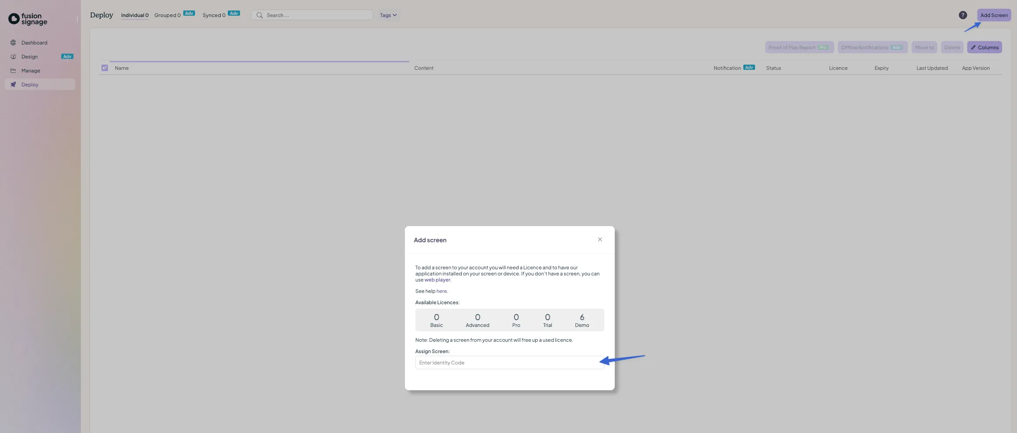Open the help 'here' link
The image size is (1017, 433).
(x=442, y=292)
